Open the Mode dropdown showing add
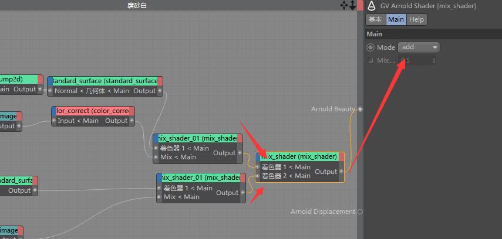Image resolution: width=502 pixels, height=239 pixels. tap(419, 47)
